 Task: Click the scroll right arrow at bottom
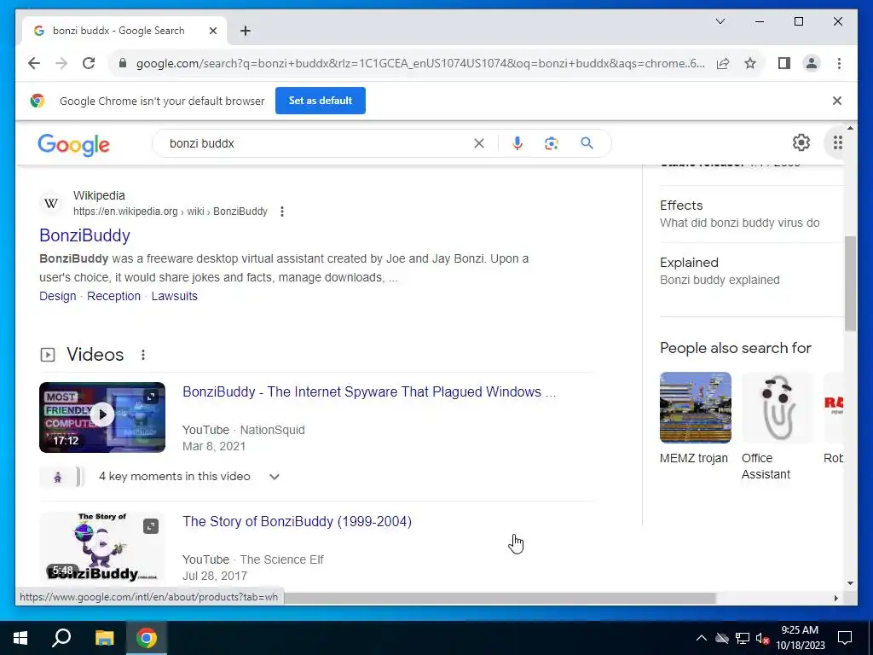(835, 598)
